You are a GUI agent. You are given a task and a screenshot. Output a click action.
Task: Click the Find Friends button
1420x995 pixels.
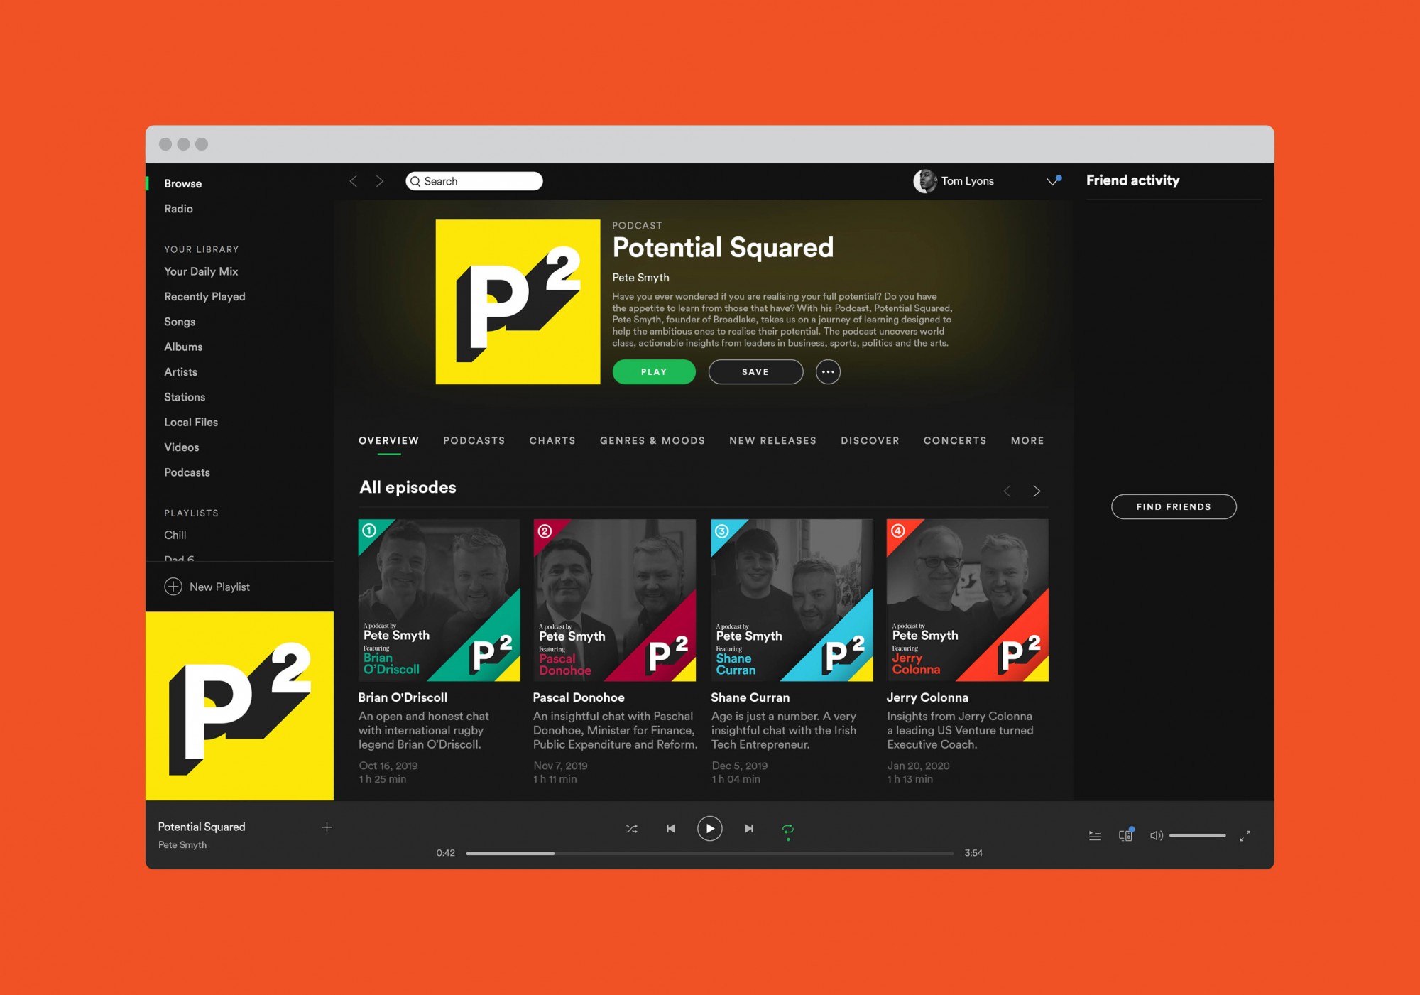[1174, 507]
